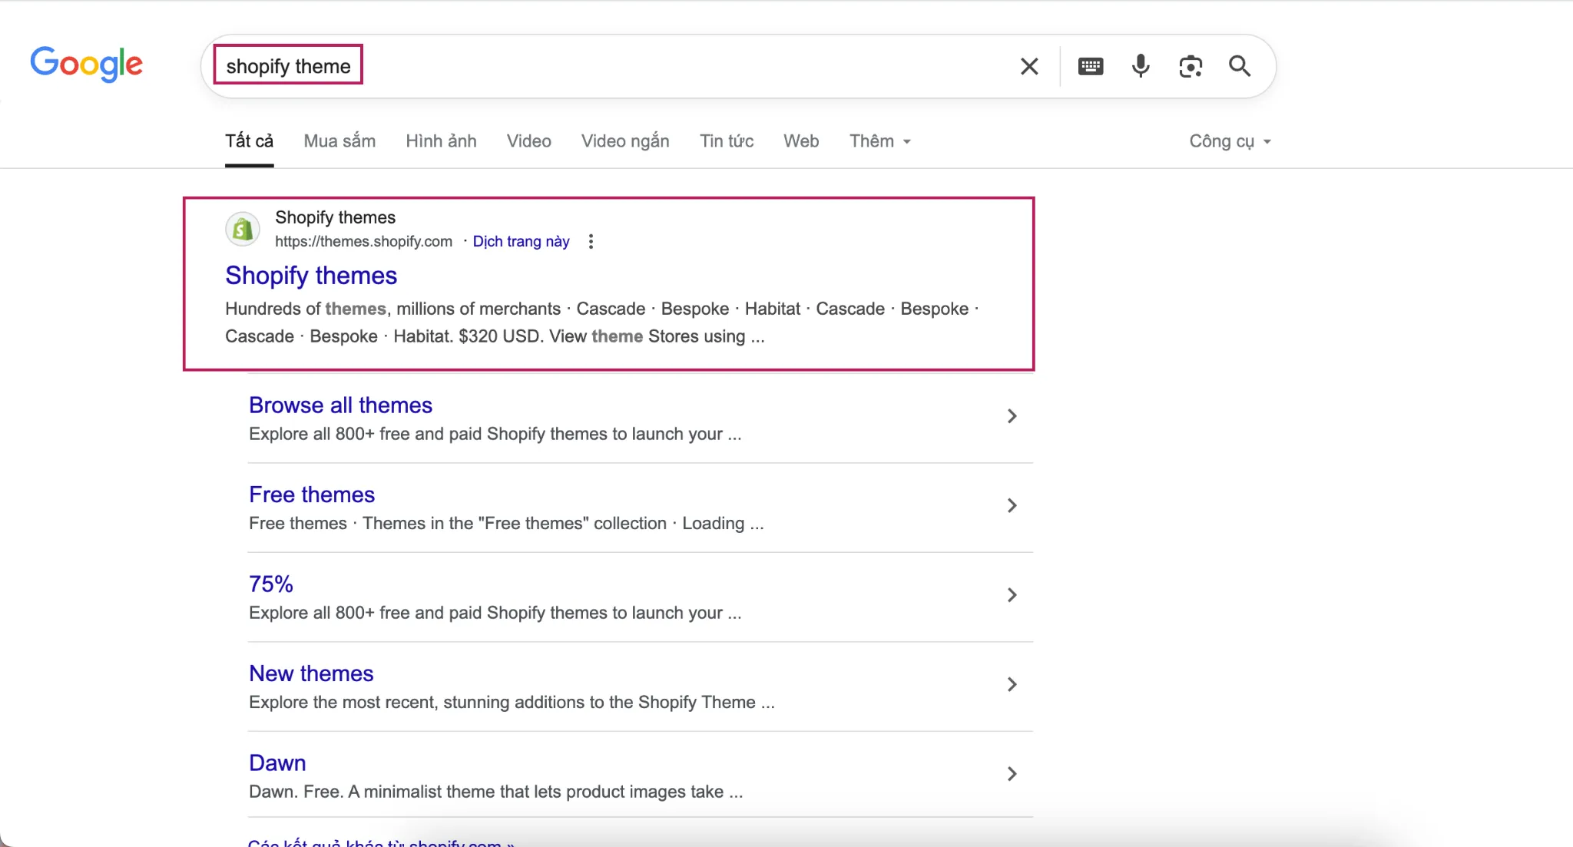Click the https://themes.shopify.com URL text
The image size is (1573, 847).
tap(363, 242)
